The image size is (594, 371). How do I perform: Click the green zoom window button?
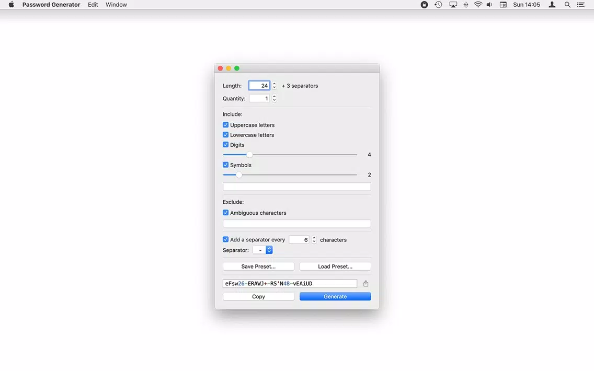[x=237, y=68]
